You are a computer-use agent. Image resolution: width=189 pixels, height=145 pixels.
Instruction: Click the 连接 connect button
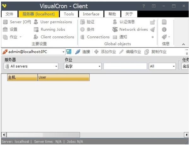pos(83,52)
